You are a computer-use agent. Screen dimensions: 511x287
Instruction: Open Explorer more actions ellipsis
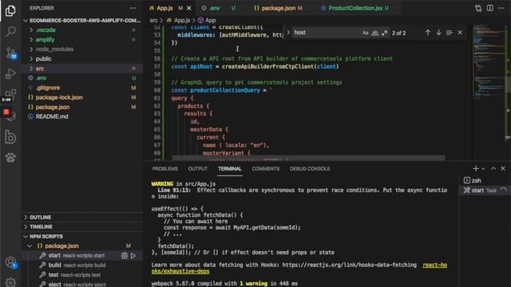pyautogui.click(x=133, y=8)
